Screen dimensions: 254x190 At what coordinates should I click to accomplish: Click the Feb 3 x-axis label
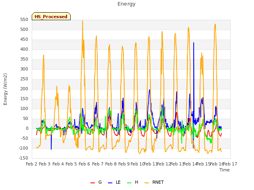point(45,164)
